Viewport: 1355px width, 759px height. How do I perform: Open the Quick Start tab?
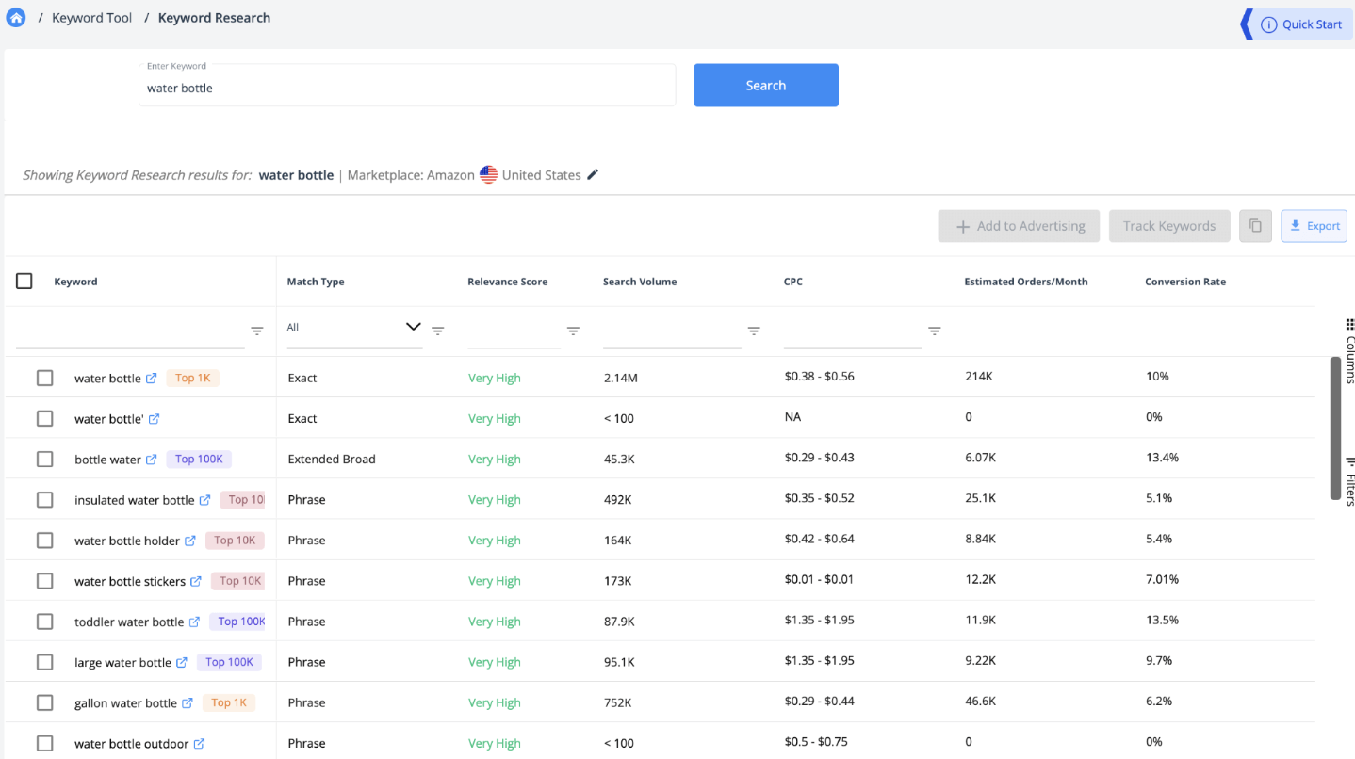pos(1302,24)
